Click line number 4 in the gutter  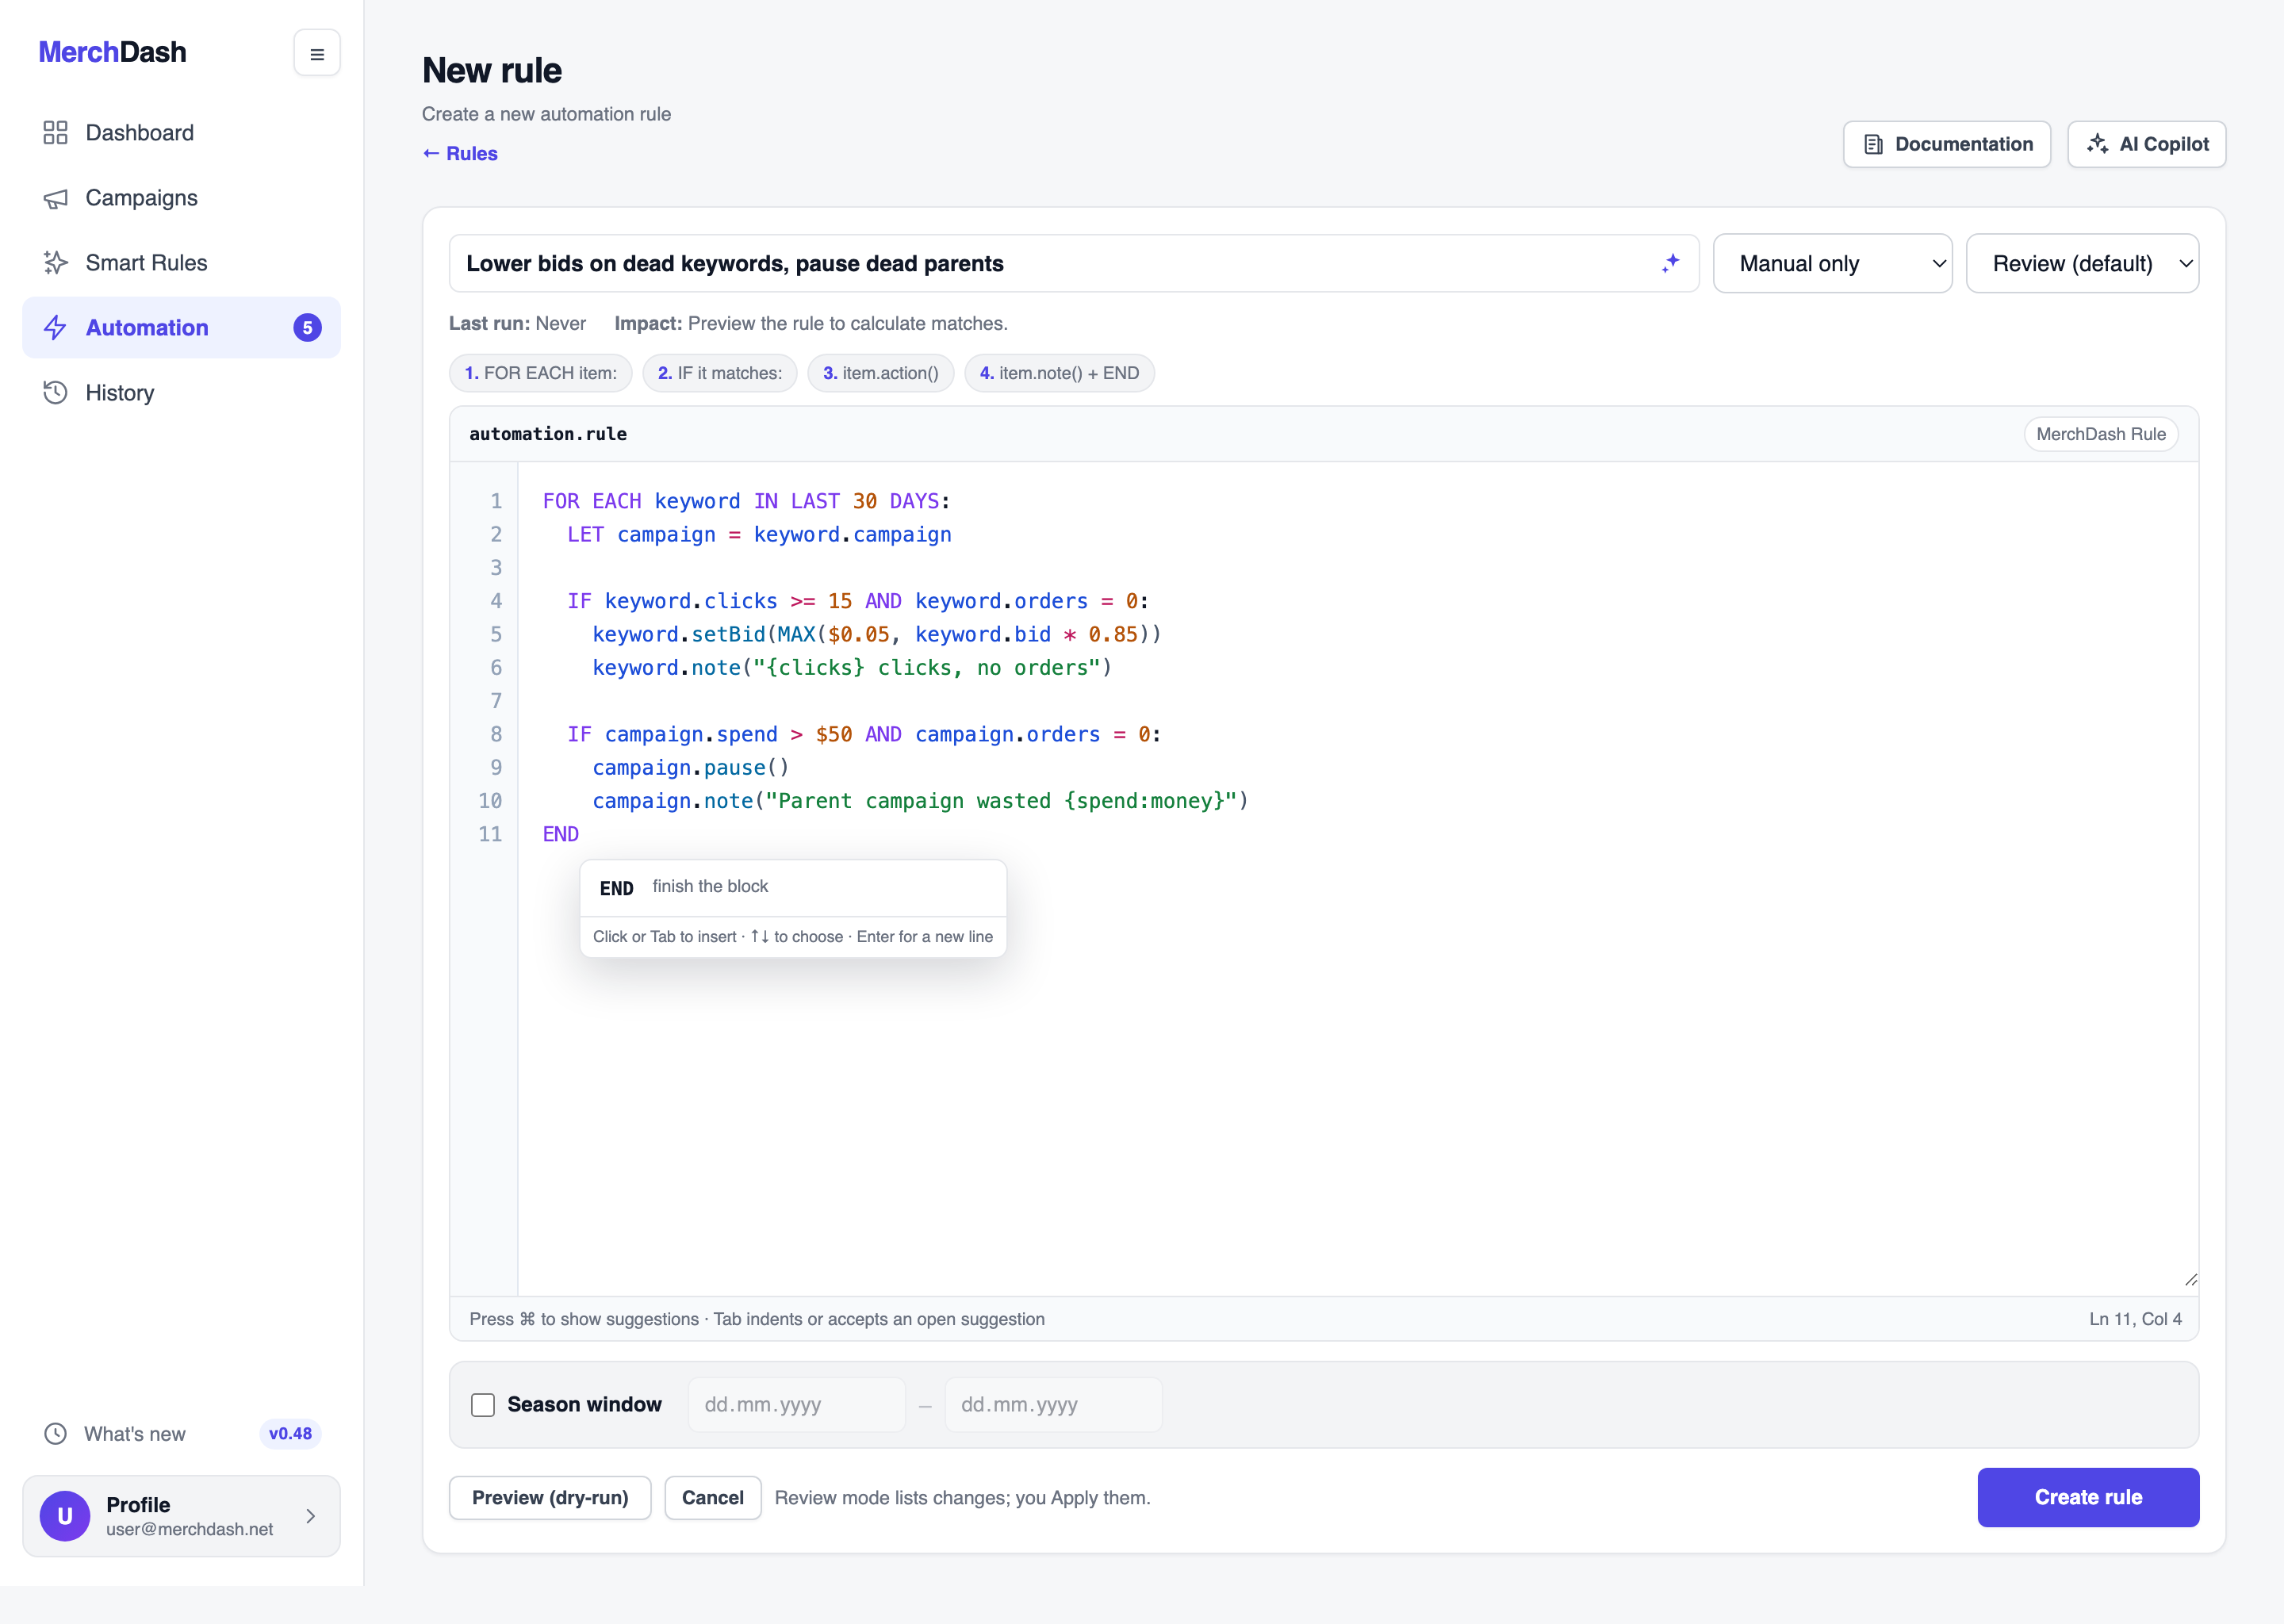point(496,601)
